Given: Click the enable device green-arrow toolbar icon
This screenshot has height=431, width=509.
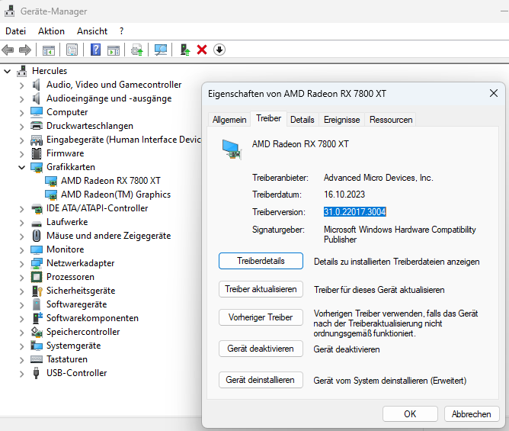Looking at the screenshot, I should tap(185, 50).
